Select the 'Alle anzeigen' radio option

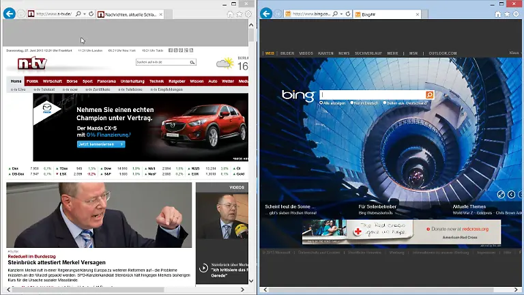(321, 102)
